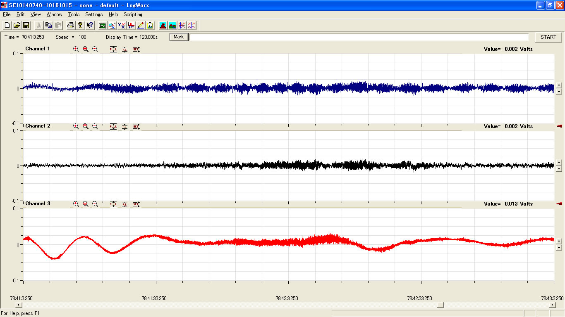Viewport: 565px width, 317px height.
Task: Open the XY plot toolbar icon
Action: tap(122, 26)
